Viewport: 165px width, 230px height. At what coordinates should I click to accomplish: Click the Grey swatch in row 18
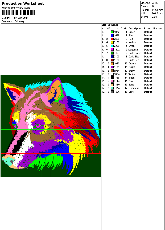112,92
